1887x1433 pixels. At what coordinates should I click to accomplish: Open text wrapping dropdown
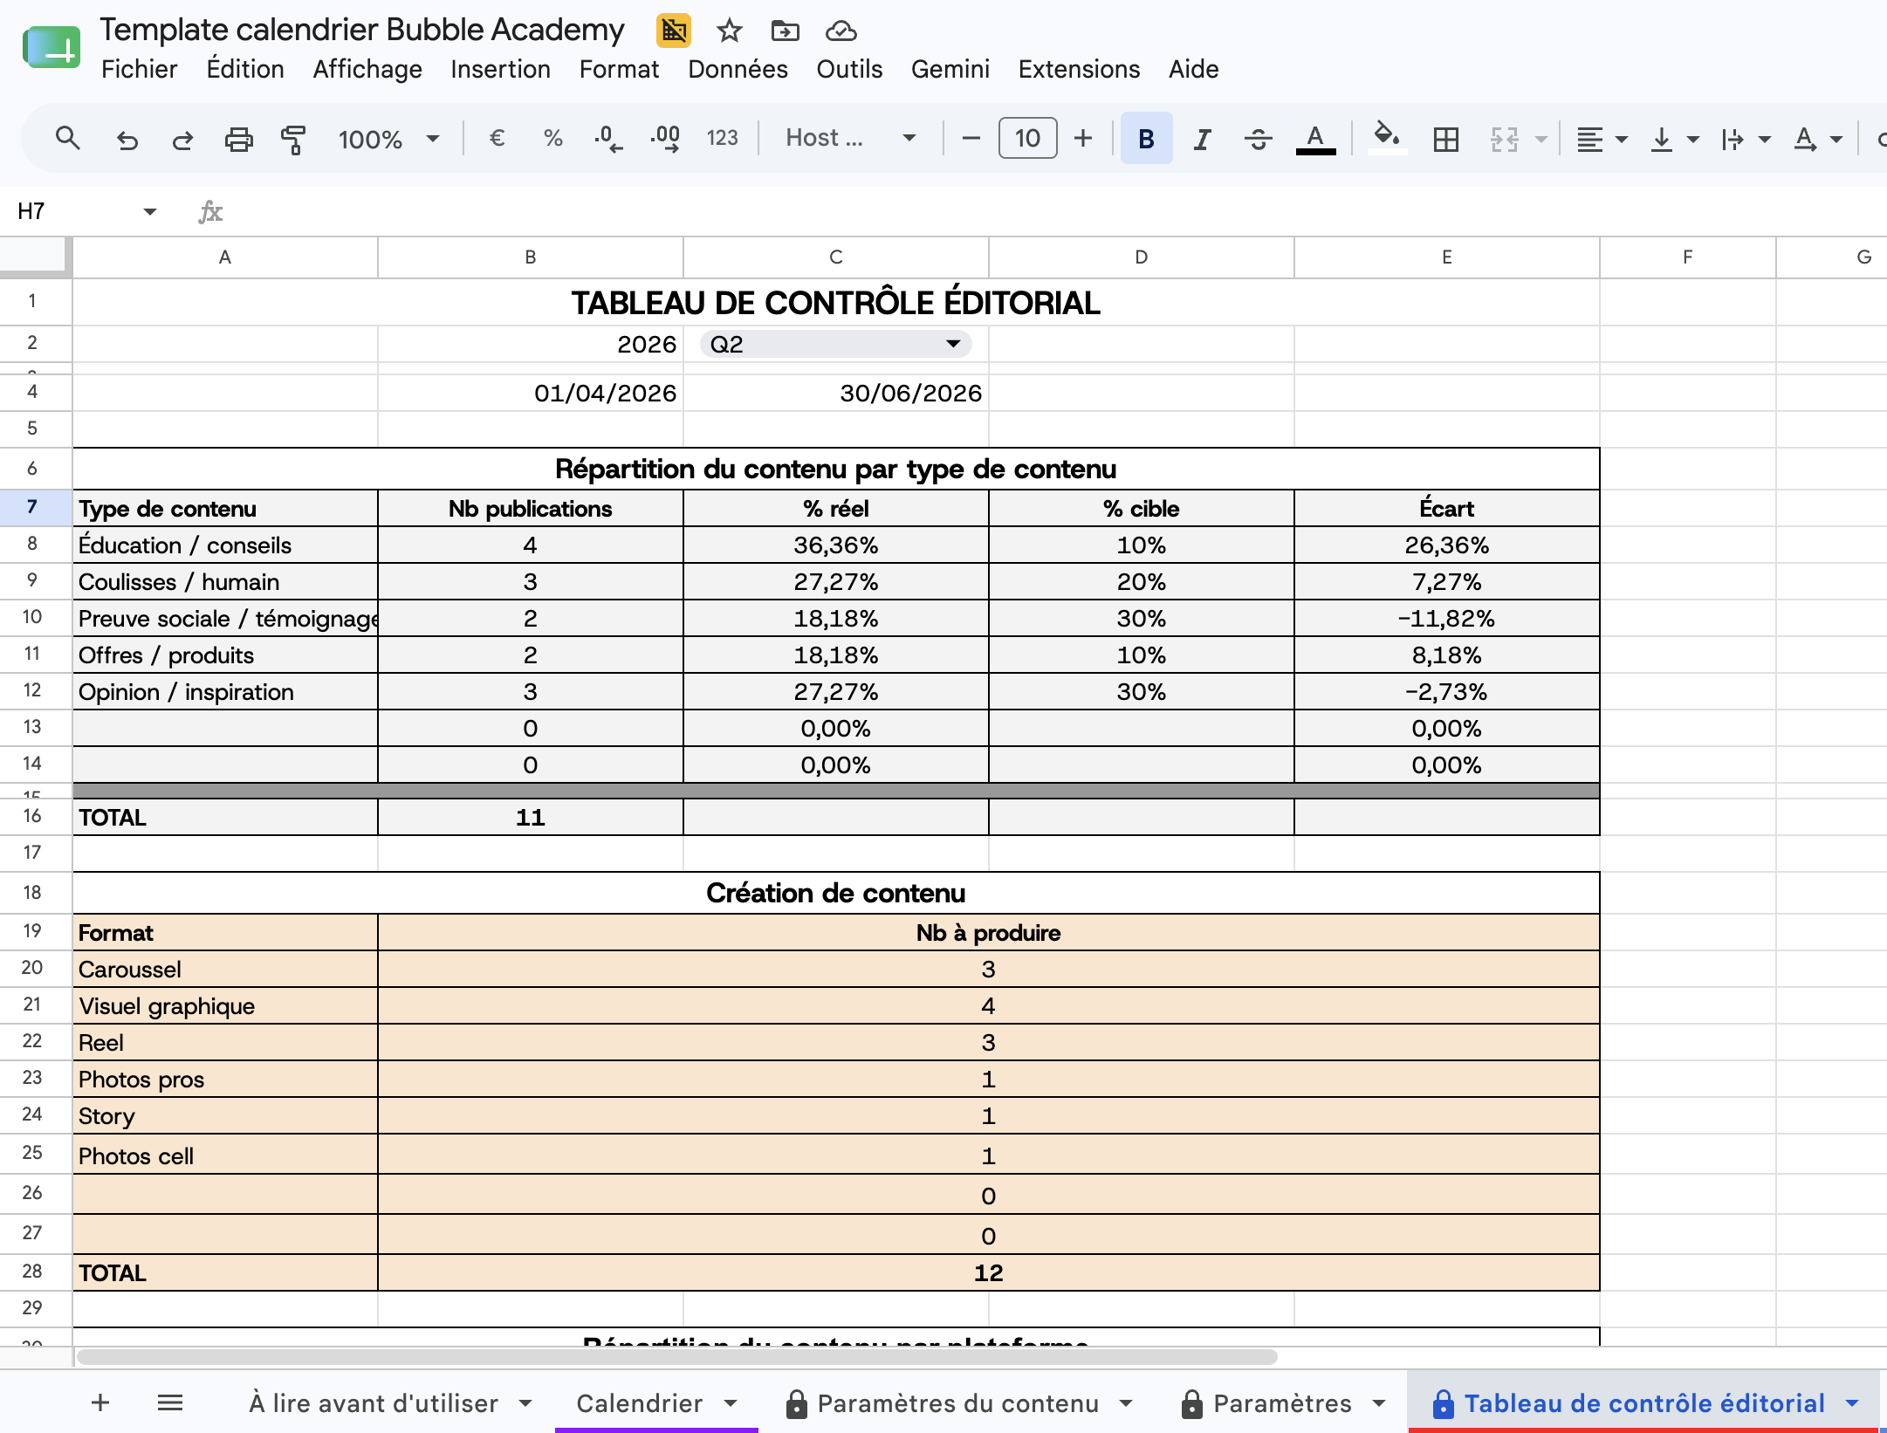(1745, 139)
